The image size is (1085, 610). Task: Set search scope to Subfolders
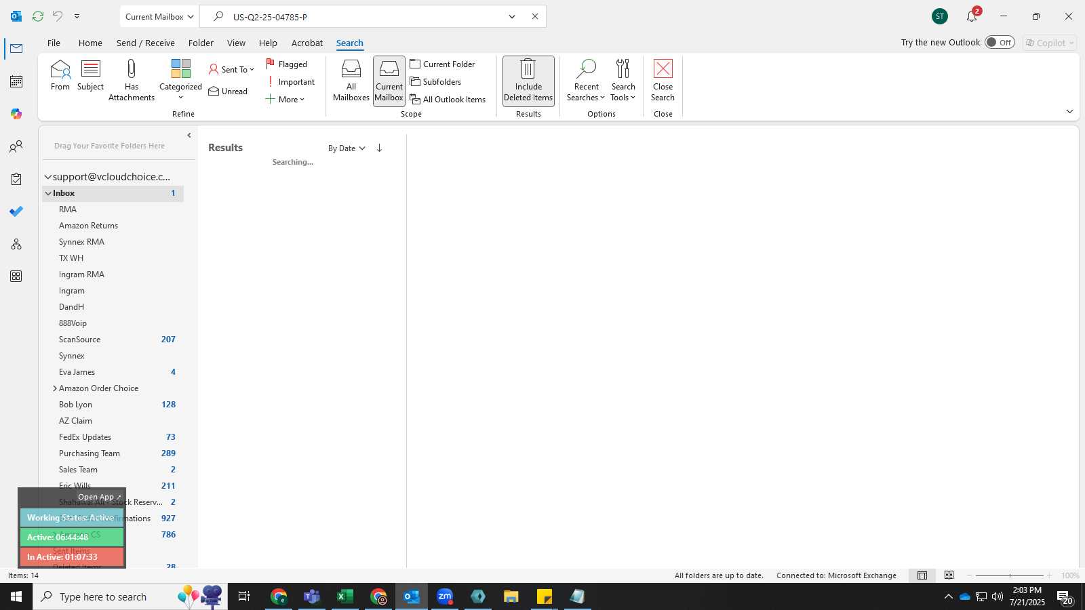tap(435, 81)
